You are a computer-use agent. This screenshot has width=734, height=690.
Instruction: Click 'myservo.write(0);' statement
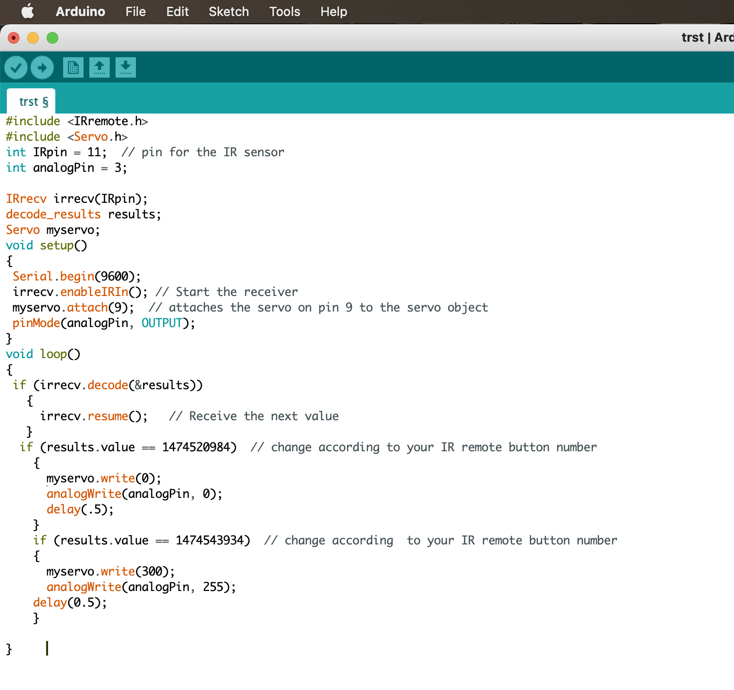[x=104, y=478]
